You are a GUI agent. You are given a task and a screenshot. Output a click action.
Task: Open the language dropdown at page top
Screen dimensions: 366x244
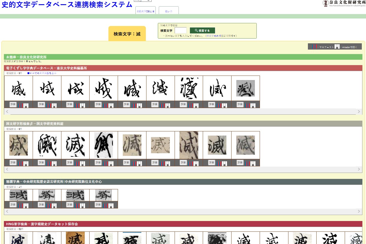click(143, 1)
